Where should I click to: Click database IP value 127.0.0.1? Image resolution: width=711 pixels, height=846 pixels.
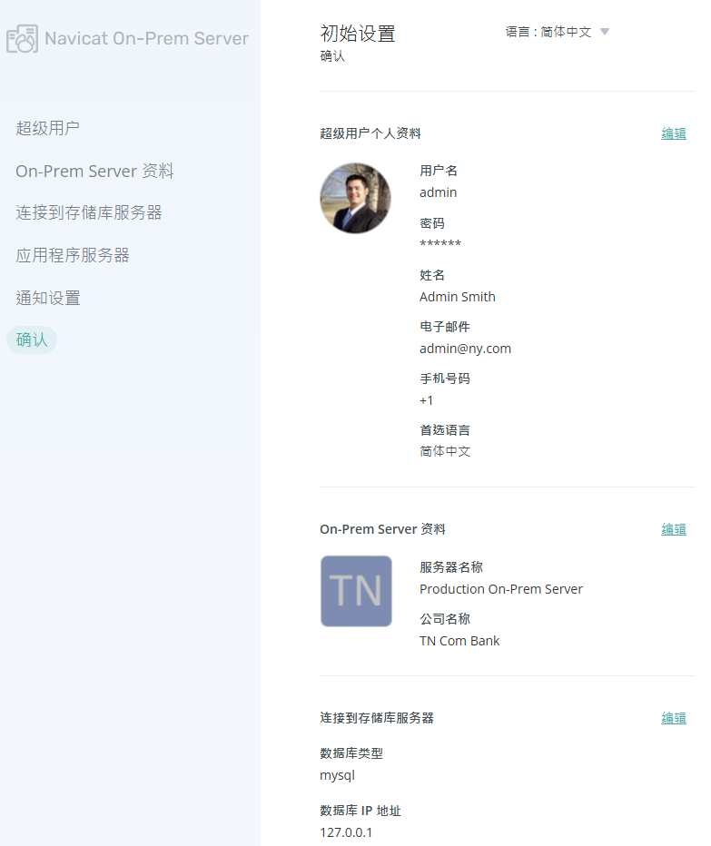point(346,832)
